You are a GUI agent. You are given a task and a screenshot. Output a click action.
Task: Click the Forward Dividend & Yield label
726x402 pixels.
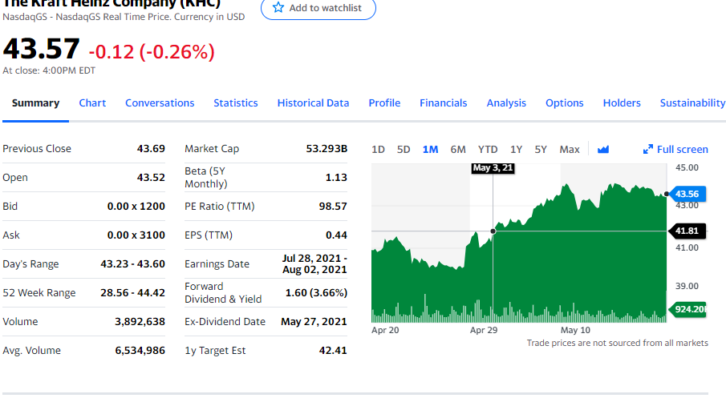(223, 292)
